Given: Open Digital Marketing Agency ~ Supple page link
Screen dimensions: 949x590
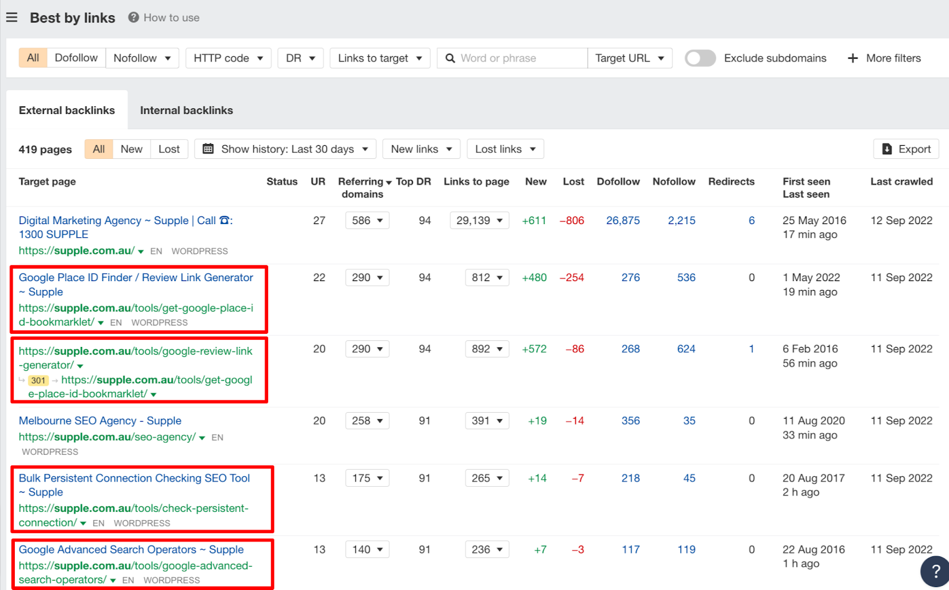Looking at the screenshot, I should tap(125, 228).
